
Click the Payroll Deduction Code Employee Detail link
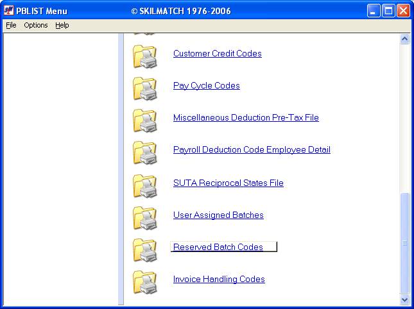click(x=252, y=150)
